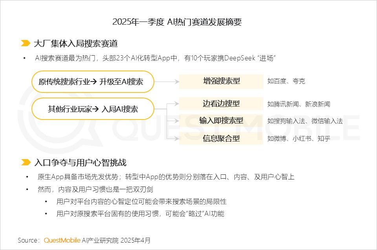Click the yellow arrow icon beside 入口争夺与用户心智挑战
The height and width of the screenshot is (250, 377).
(26, 162)
